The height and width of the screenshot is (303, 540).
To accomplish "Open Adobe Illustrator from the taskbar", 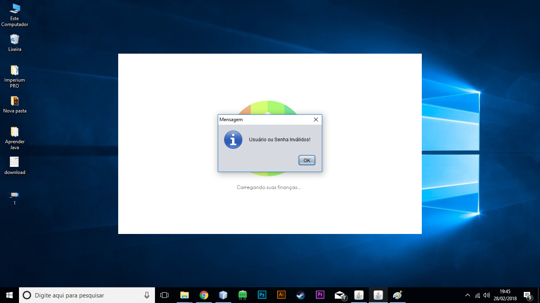I will point(281,295).
